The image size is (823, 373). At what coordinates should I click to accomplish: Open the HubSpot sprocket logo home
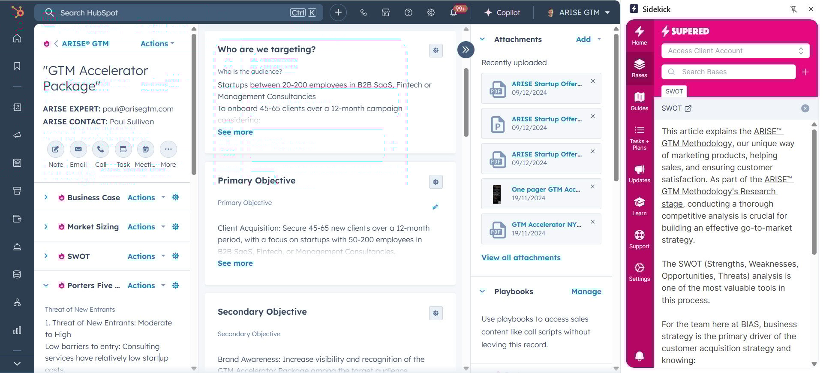tap(17, 12)
